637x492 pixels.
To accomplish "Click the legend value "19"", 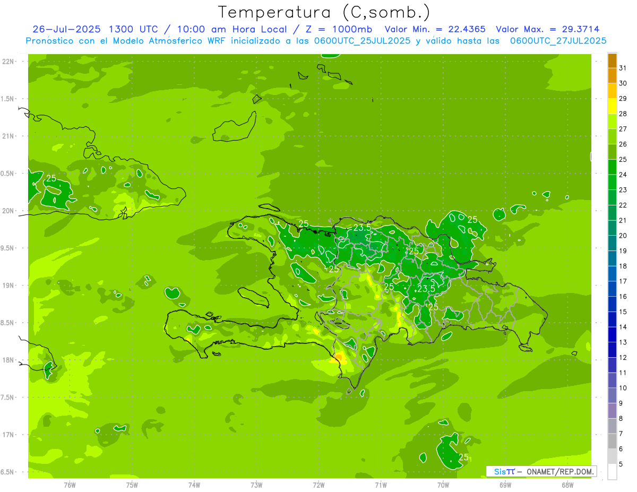I will (x=623, y=251).
